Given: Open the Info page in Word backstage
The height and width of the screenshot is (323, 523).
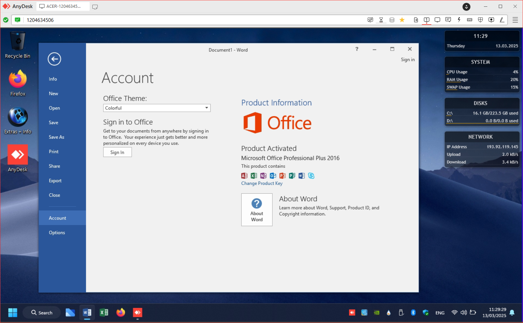Looking at the screenshot, I should (x=53, y=79).
